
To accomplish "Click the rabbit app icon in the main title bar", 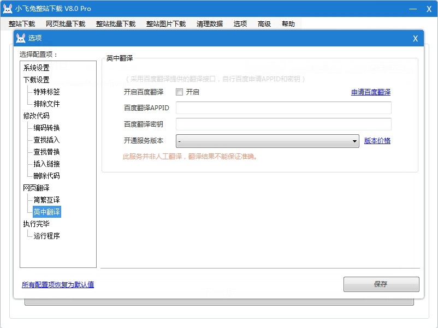I will tap(8, 9).
